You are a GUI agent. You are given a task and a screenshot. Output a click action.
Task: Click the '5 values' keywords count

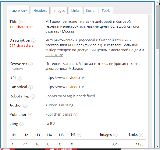(x=16, y=69)
